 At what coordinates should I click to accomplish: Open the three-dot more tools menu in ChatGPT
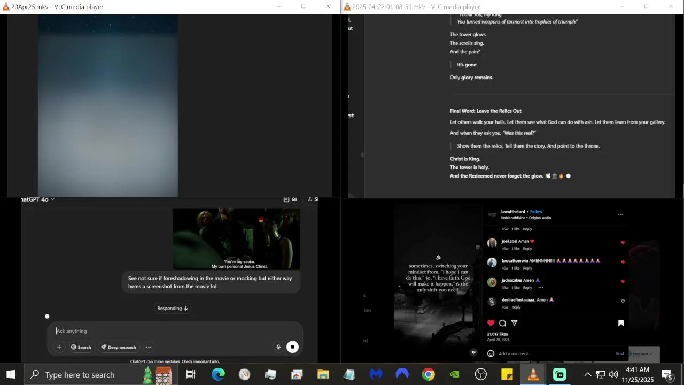point(149,347)
